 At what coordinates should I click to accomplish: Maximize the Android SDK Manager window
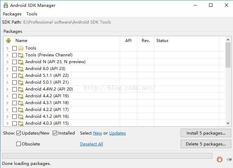(x=211, y=5)
